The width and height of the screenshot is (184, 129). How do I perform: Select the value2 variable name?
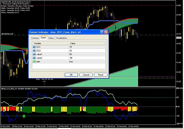(x=39, y=58)
